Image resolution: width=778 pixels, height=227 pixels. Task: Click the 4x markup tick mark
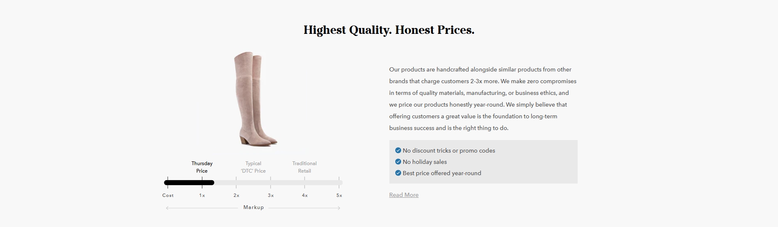coord(305,183)
